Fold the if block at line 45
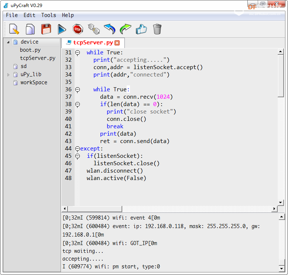This screenshot has height=275, width=288. (x=78, y=156)
